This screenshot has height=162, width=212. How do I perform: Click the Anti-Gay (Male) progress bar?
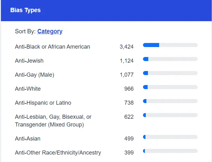click(170, 73)
